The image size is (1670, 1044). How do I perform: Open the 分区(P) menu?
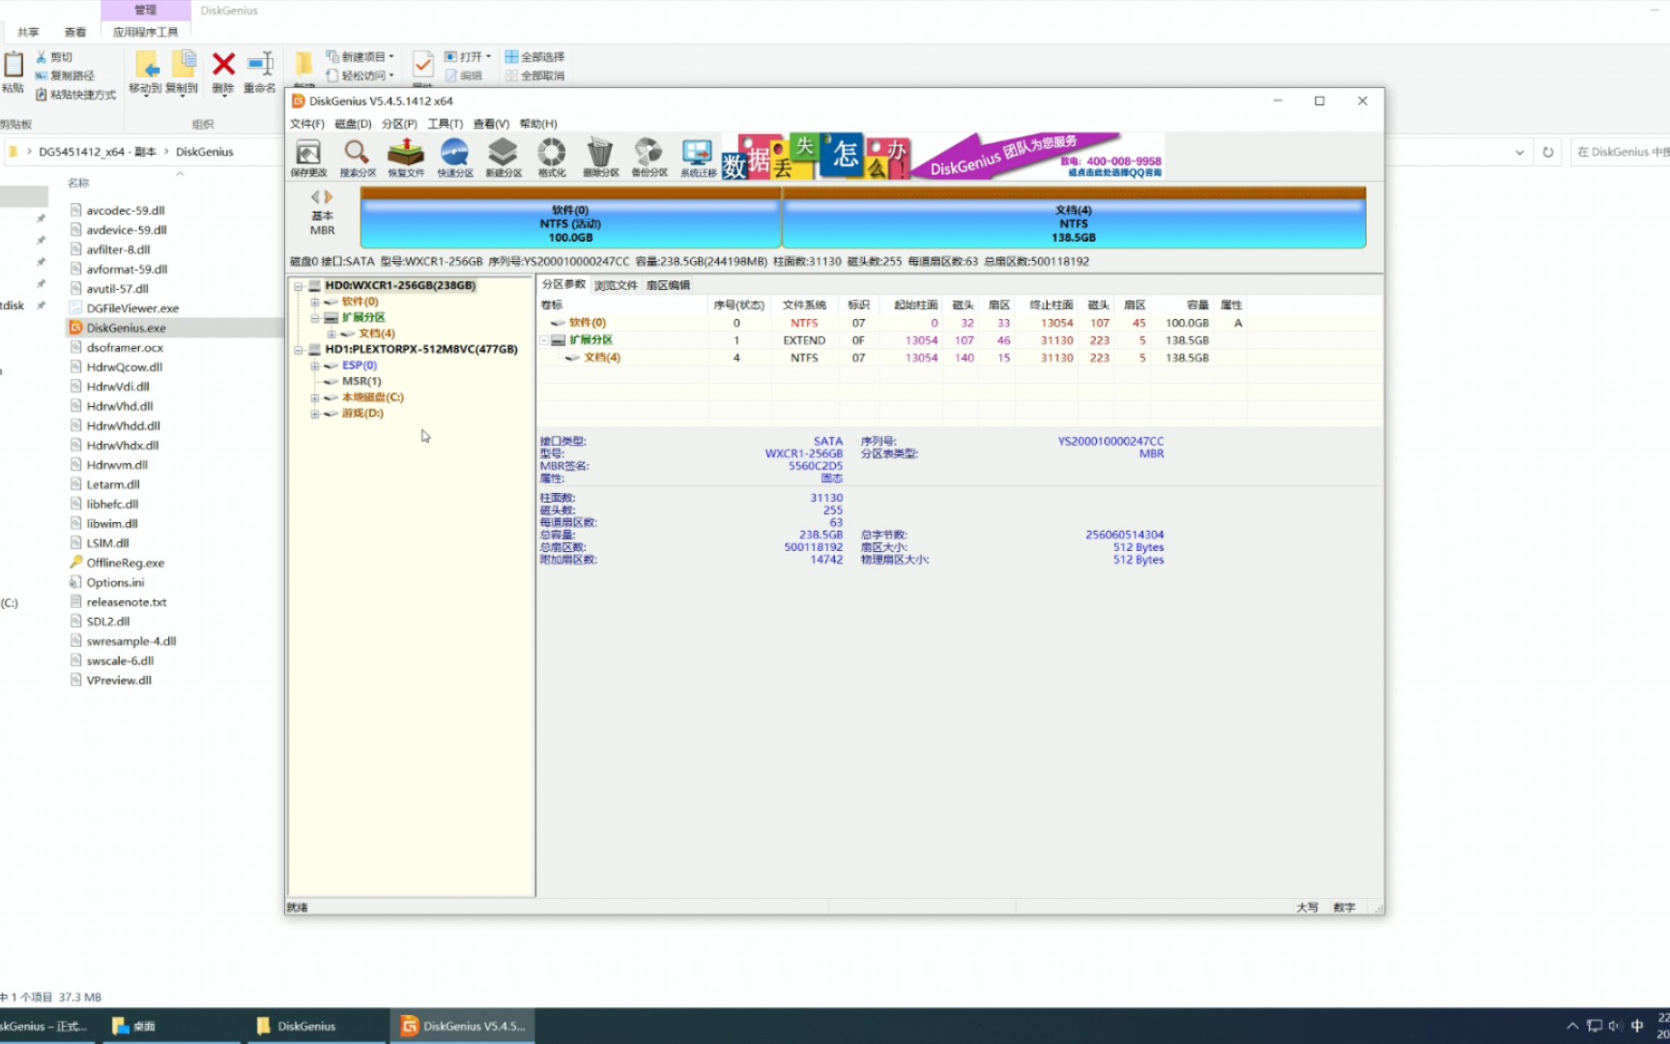point(399,124)
